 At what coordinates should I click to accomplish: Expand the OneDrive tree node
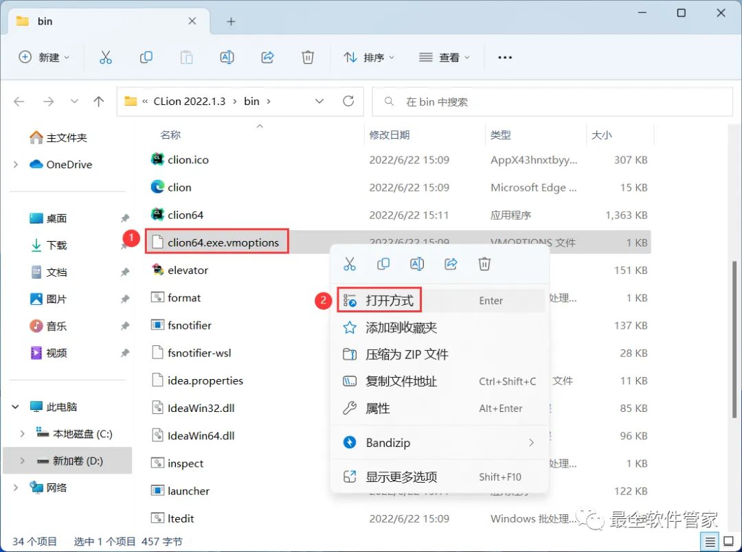(x=16, y=165)
